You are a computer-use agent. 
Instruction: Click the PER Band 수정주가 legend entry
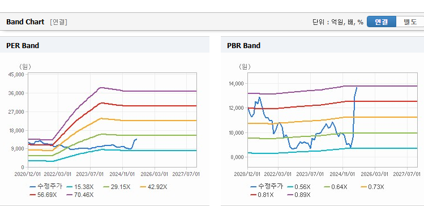pos(46,187)
